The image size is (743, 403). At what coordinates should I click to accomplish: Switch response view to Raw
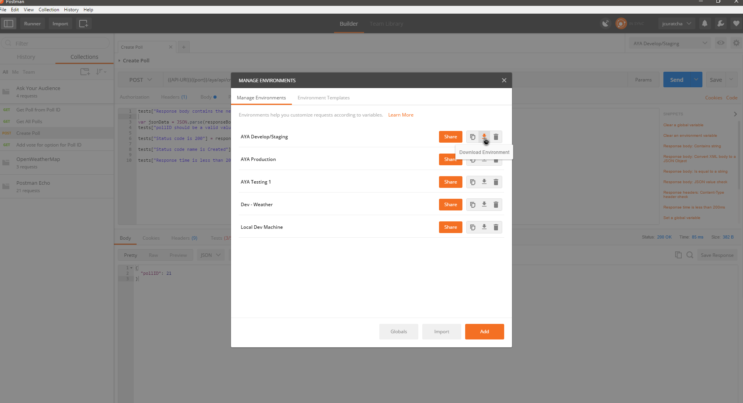pos(153,255)
